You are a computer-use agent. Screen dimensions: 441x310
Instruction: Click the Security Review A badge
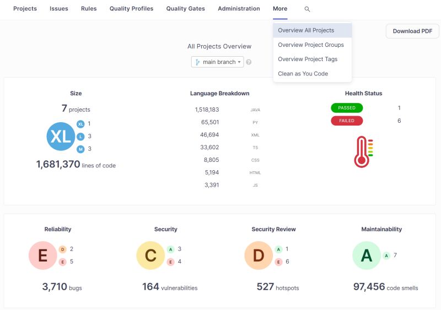[278, 249]
